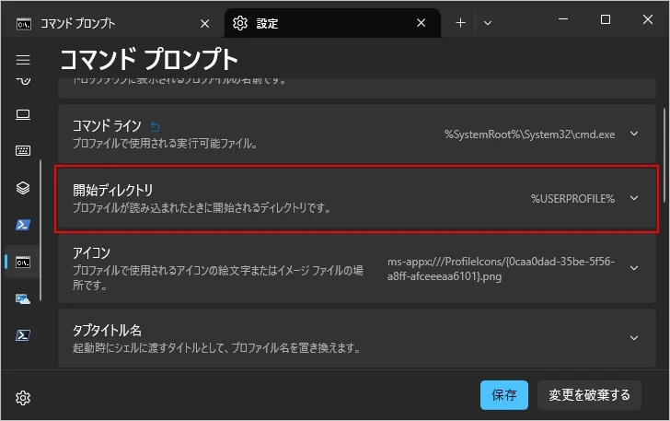Select the Azure Cloud Shell profile icon
670x421 pixels.
pos(23,298)
